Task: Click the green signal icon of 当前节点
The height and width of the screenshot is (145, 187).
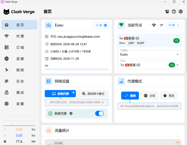Action: point(121,25)
